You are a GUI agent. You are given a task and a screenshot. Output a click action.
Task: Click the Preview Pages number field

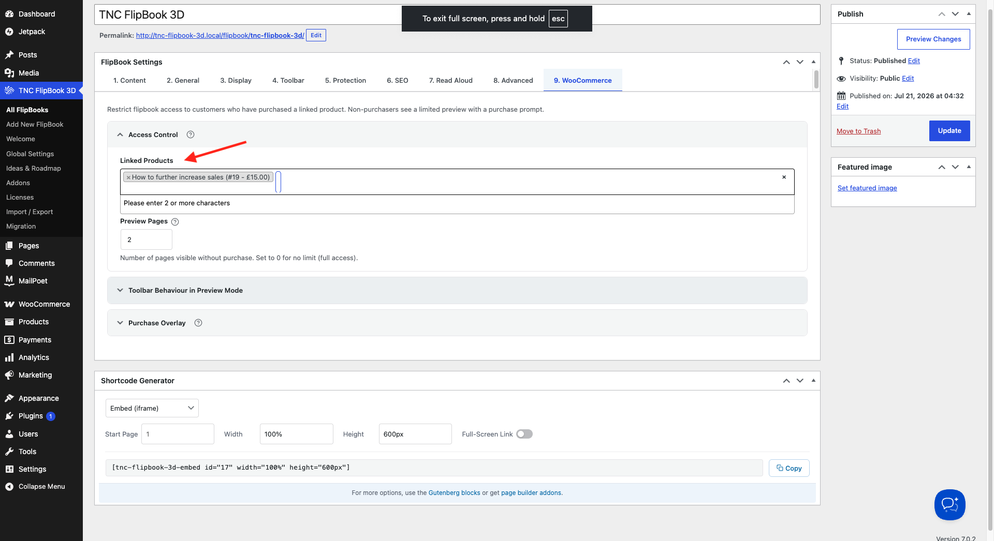click(x=147, y=239)
